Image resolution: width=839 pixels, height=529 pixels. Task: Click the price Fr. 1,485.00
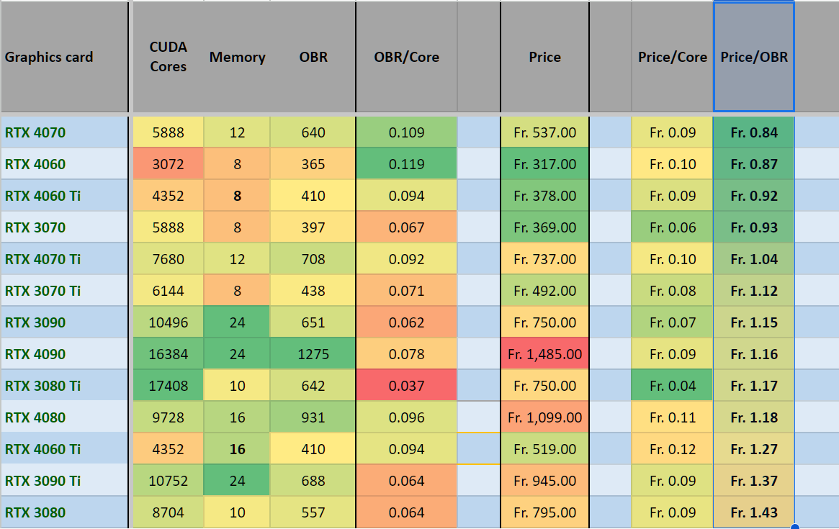pos(544,354)
